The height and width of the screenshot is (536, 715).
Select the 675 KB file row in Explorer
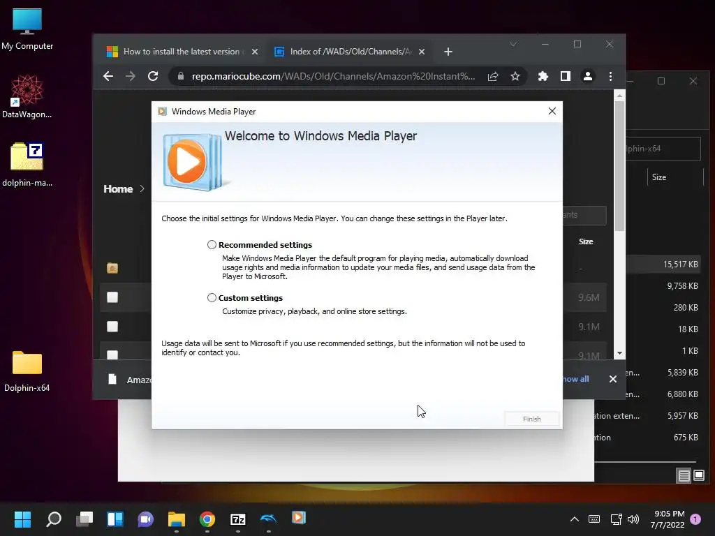point(647,438)
